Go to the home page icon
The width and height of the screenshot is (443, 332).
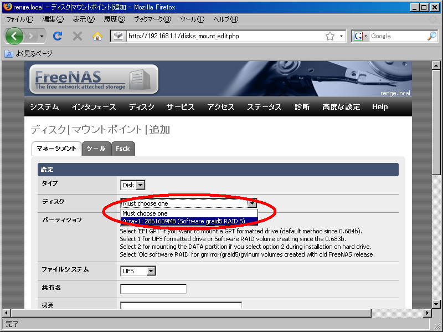[97, 36]
